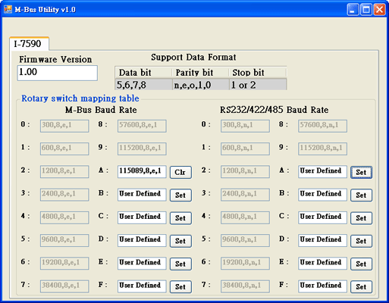The width and height of the screenshot is (389, 303).
Task: Click Set for M-Bus rotary position C
Action: pyautogui.click(x=180, y=218)
